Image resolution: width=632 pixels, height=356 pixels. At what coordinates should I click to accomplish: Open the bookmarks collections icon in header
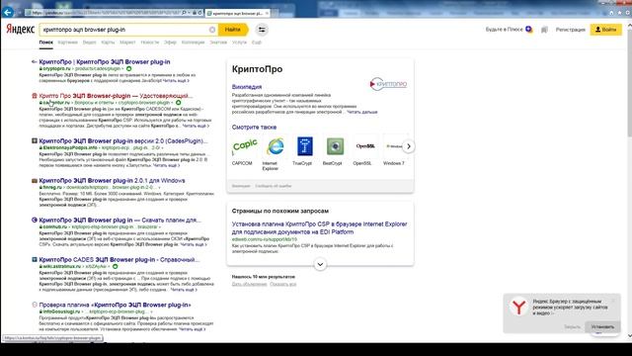pyautogui.click(x=544, y=30)
